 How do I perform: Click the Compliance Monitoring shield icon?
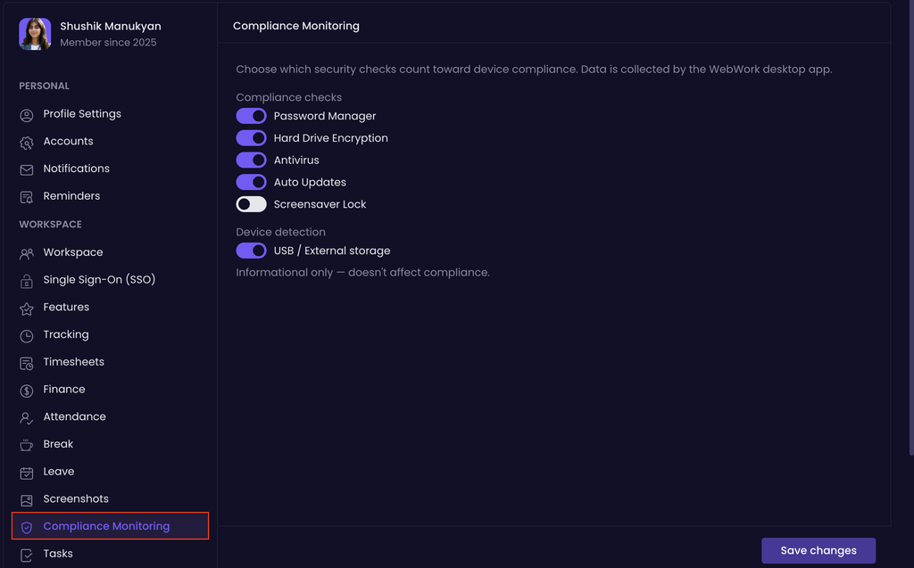(x=26, y=527)
